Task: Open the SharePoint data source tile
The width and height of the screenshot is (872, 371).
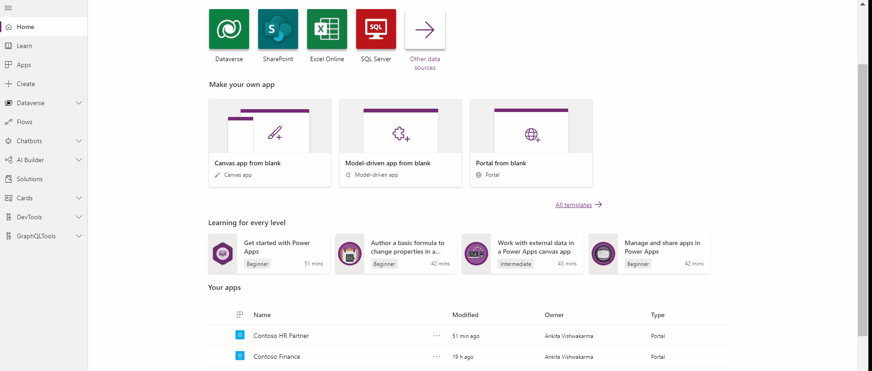Action: point(278,29)
